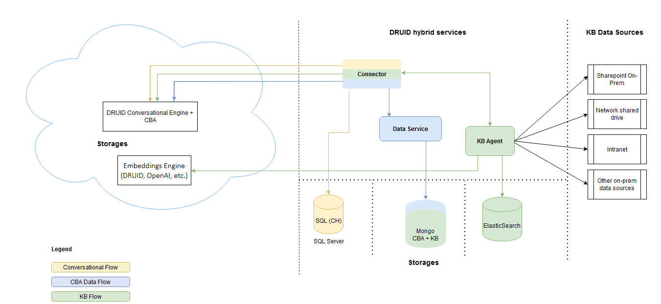Select the Network shared drive box

pos(617,114)
